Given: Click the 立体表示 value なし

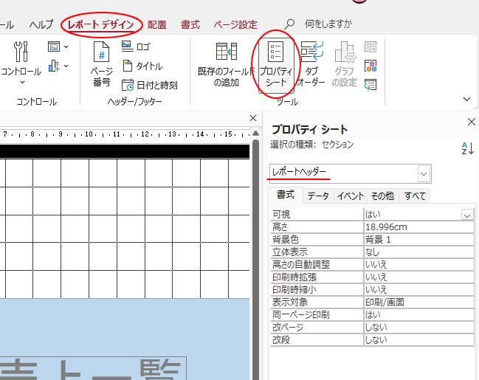Looking at the screenshot, I should click(x=418, y=252).
